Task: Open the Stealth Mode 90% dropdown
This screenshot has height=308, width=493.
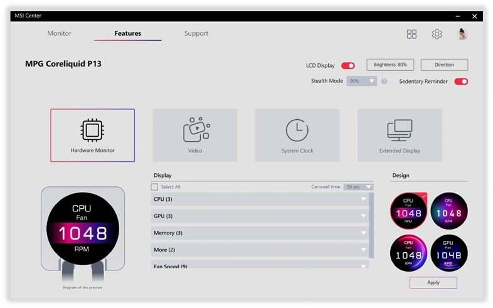Action: (361, 81)
